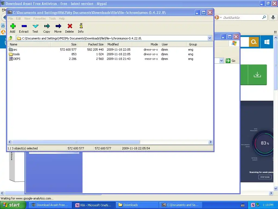The image size is (278, 209).
Task: Sort by the Name column header
Action: click(29, 44)
